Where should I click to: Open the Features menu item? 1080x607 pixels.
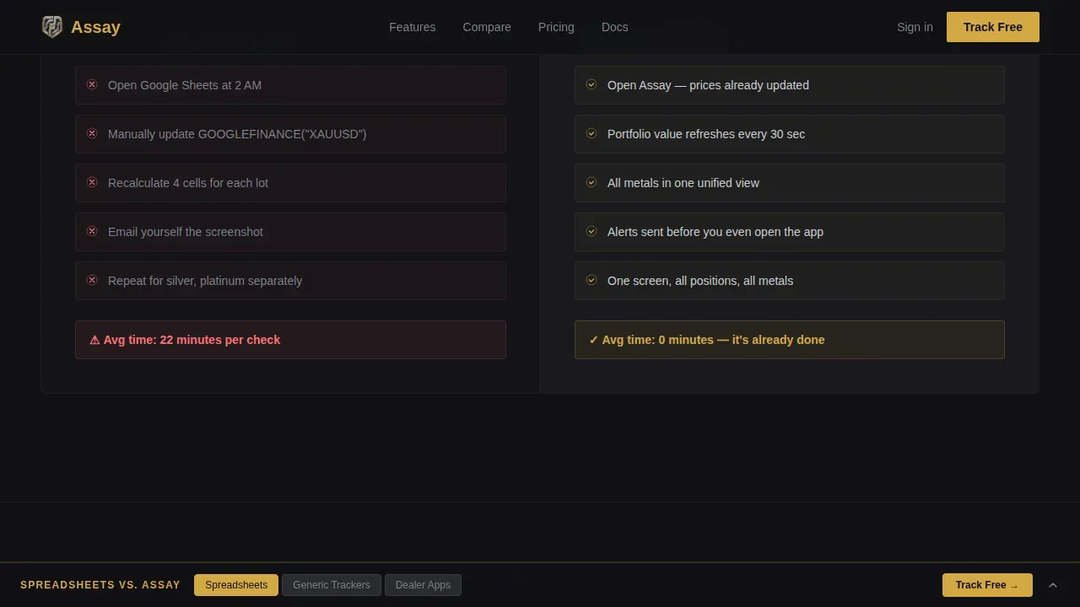pyautogui.click(x=413, y=27)
